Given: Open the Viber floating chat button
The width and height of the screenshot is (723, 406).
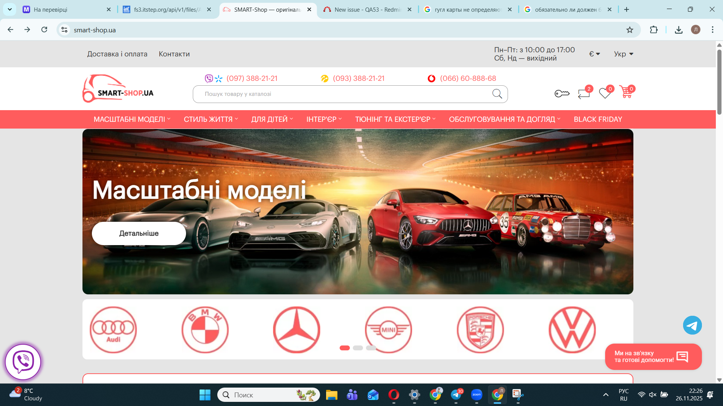Looking at the screenshot, I should (x=23, y=362).
